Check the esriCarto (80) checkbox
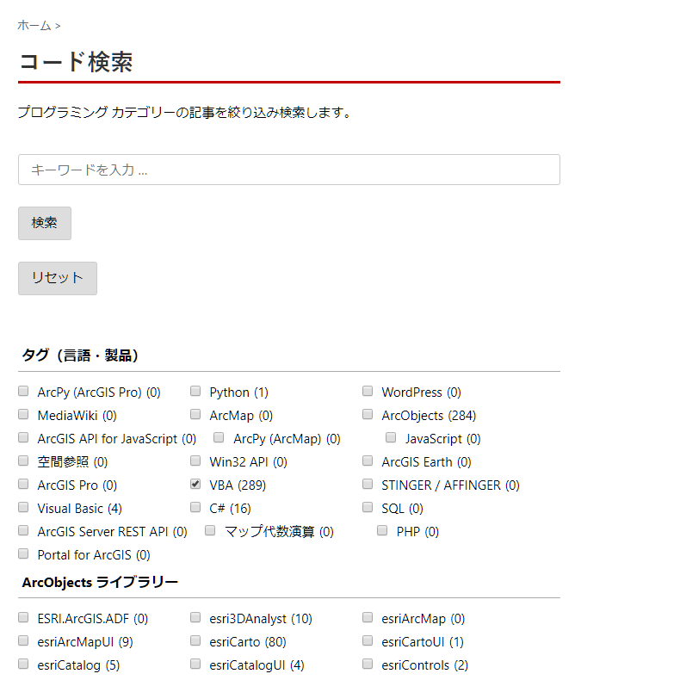The image size is (680, 680). [195, 640]
